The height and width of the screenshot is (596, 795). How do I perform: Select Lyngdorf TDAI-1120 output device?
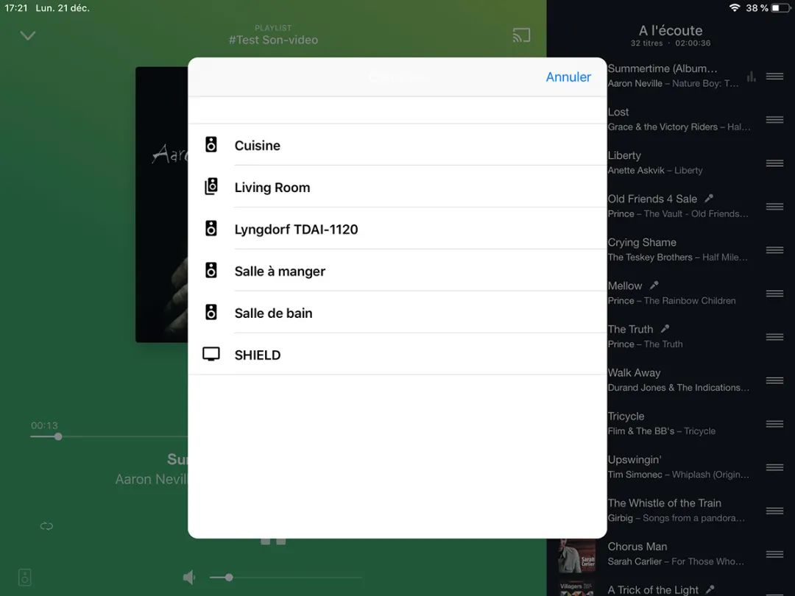(x=296, y=230)
